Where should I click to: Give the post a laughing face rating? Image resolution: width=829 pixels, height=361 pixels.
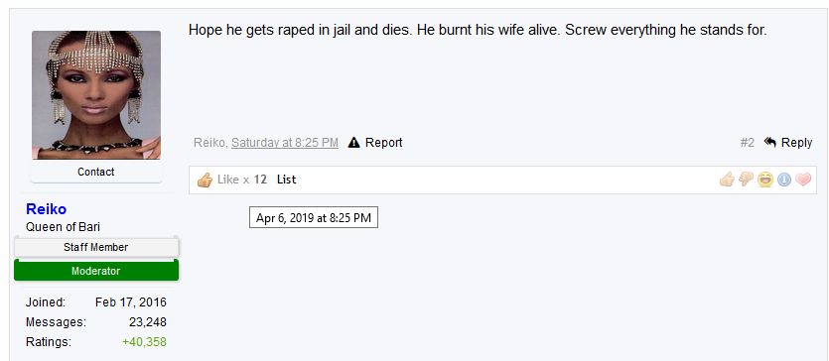pyautogui.click(x=765, y=180)
